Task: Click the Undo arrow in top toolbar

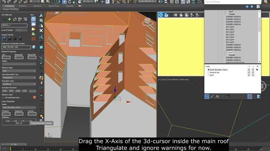Action: pos(4,2)
